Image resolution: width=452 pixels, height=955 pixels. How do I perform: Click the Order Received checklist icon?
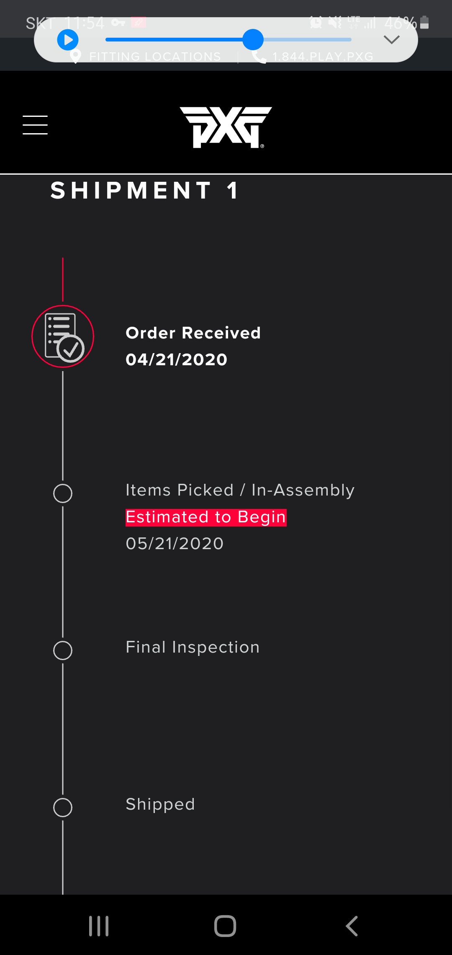(x=63, y=336)
